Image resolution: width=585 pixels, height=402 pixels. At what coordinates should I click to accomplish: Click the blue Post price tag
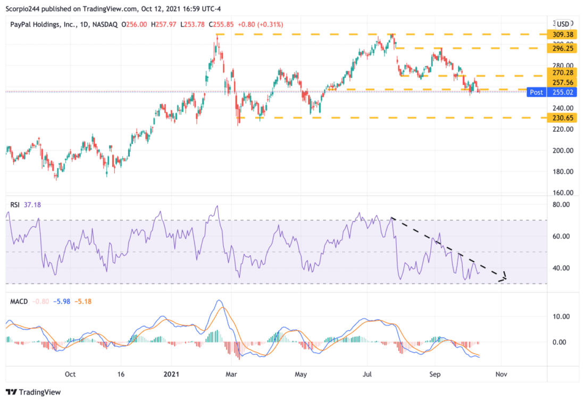point(536,92)
